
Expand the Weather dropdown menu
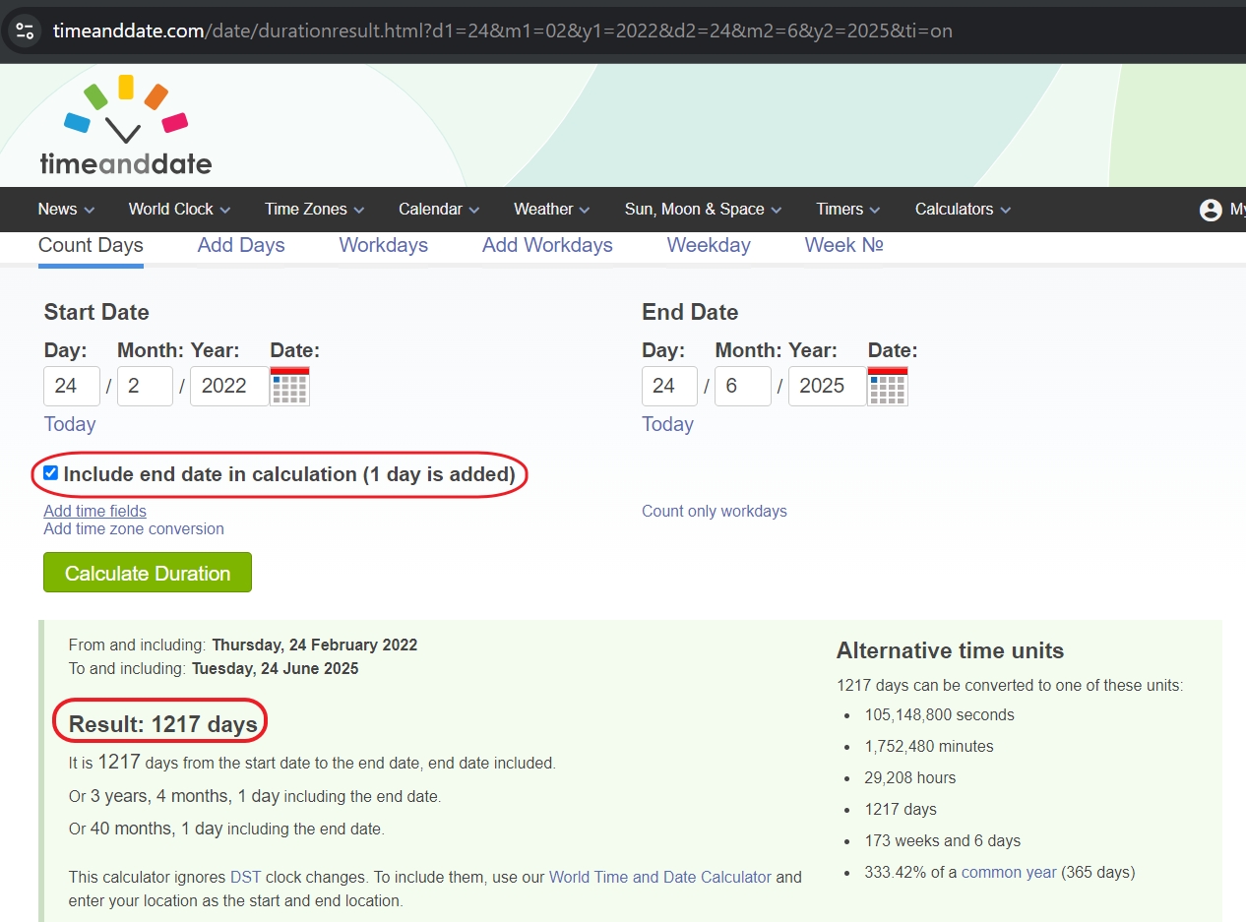pyautogui.click(x=551, y=209)
